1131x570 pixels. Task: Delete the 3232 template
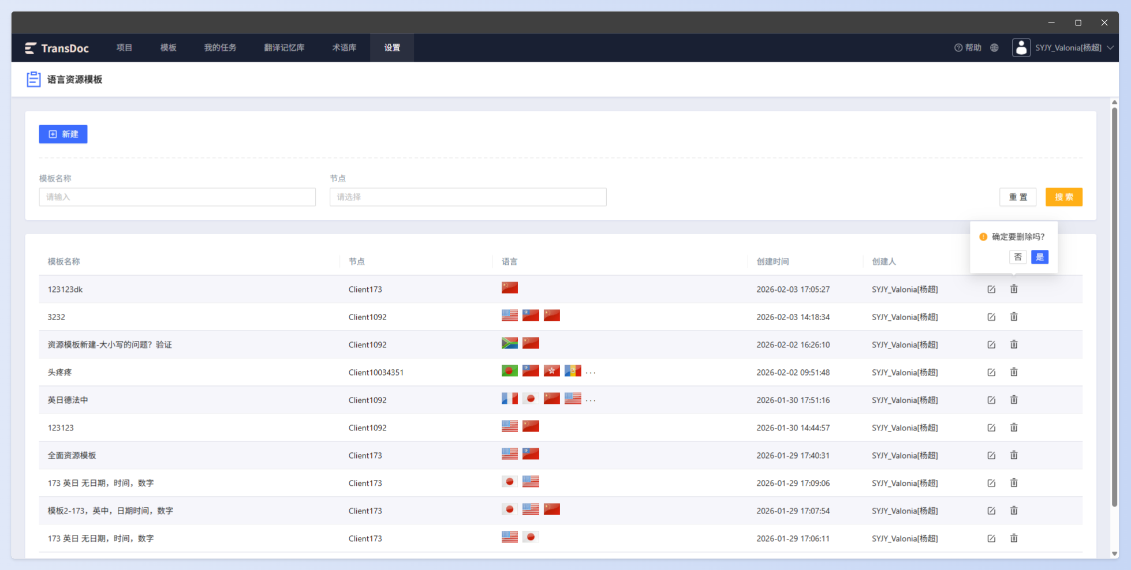click(1014, 317)
